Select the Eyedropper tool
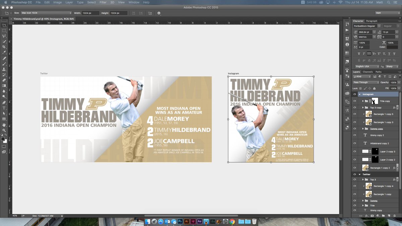 pos(4,53)
